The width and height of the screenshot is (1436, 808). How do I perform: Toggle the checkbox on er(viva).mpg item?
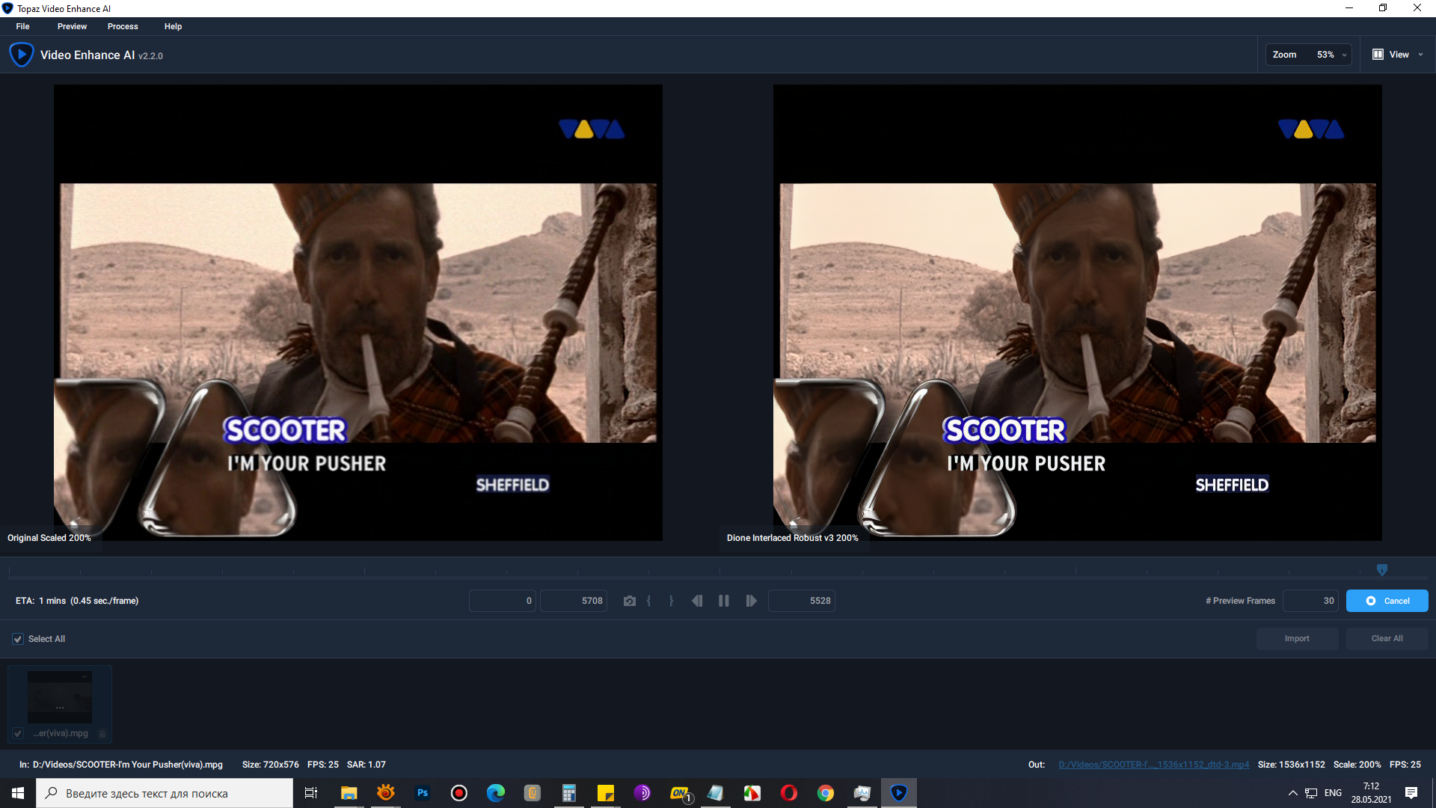[x=18, y=733]
